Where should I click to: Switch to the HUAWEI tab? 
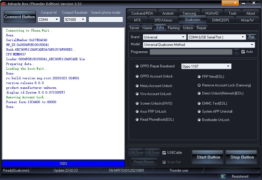coord(212,13)
